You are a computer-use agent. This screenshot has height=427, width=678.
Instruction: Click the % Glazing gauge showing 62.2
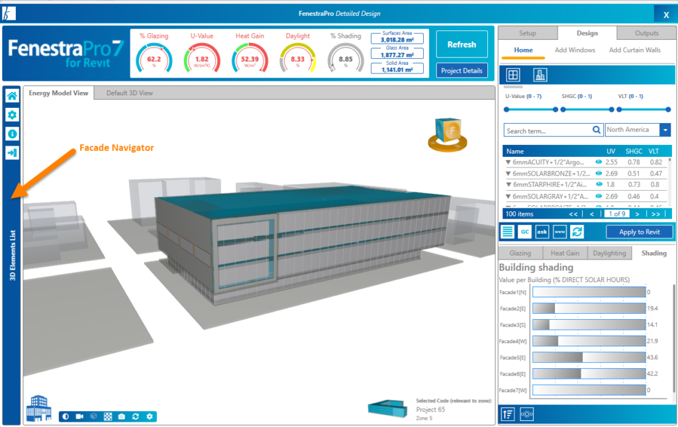point(154,56)
